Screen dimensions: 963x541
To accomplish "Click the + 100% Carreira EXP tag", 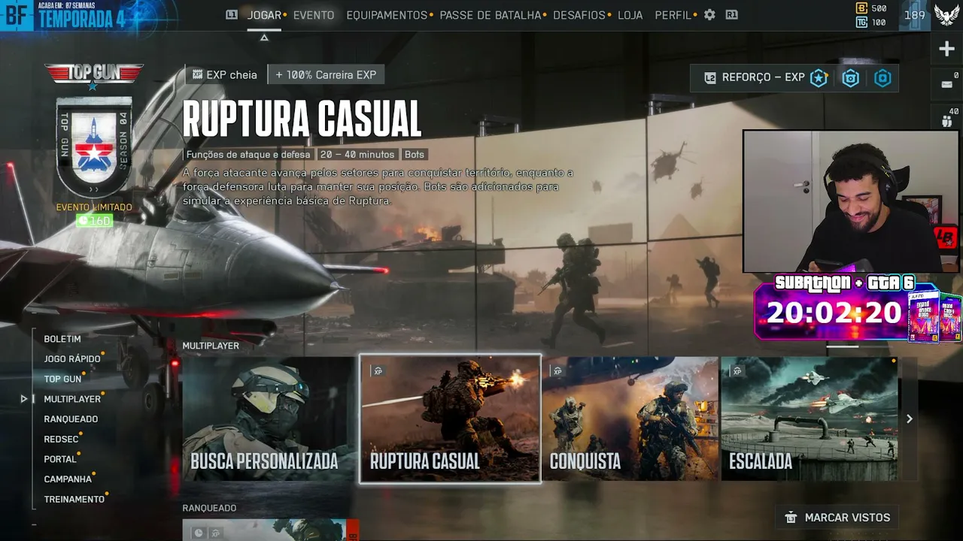I will [326, 74].
